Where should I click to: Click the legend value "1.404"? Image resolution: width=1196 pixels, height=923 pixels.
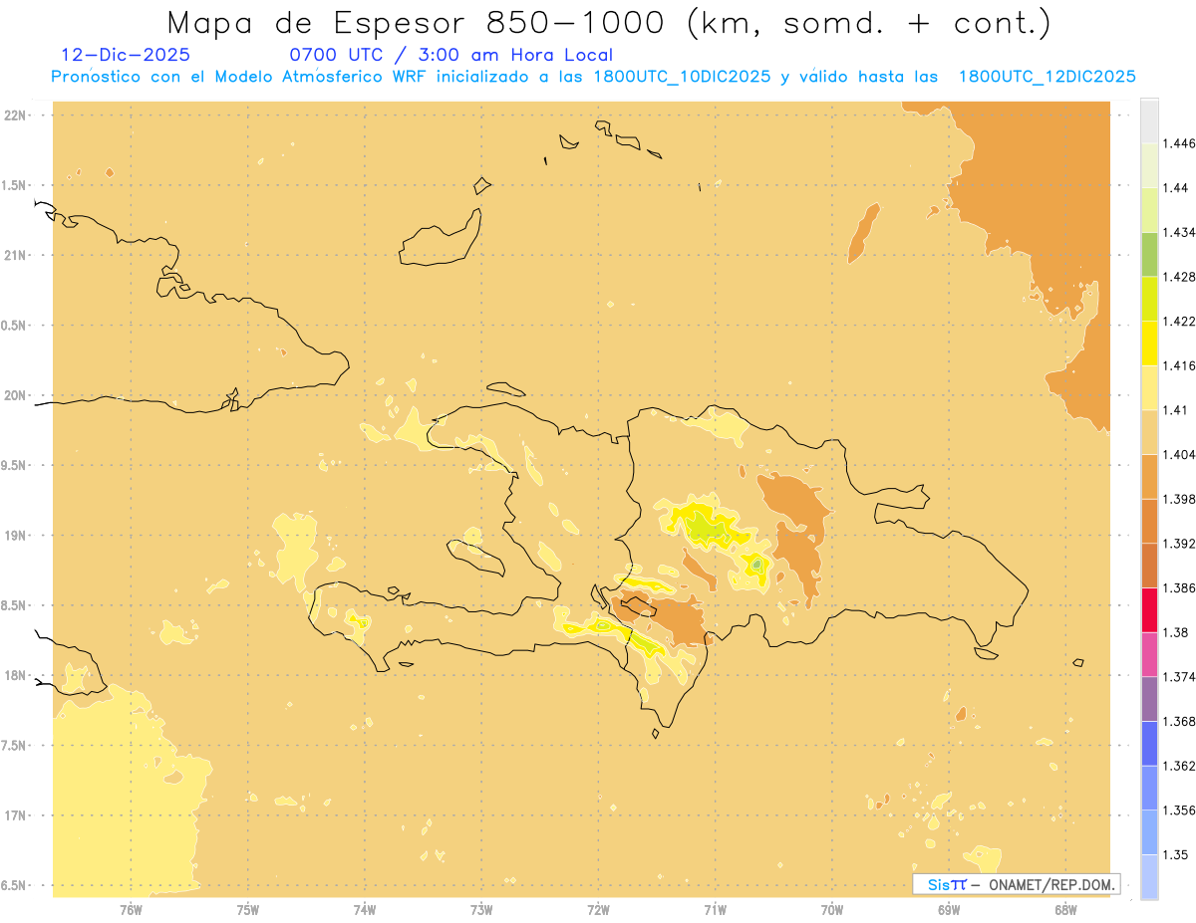pos(1179,454)
